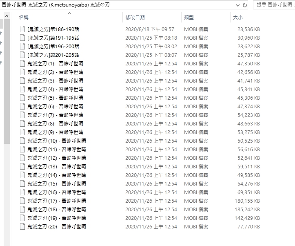The image size is (295, 246).
Task: Click size value 142,429 KB
Action: [247, 218]
